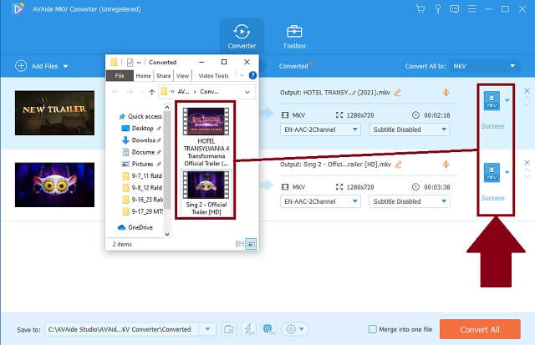Open the Converted tab
Screen dimensions: 535x345
[293, 66]
